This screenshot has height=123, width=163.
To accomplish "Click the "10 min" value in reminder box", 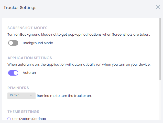I will tap(15, 95).
